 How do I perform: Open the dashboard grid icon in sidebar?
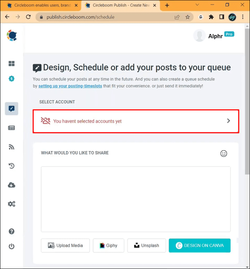click(12, 64)
